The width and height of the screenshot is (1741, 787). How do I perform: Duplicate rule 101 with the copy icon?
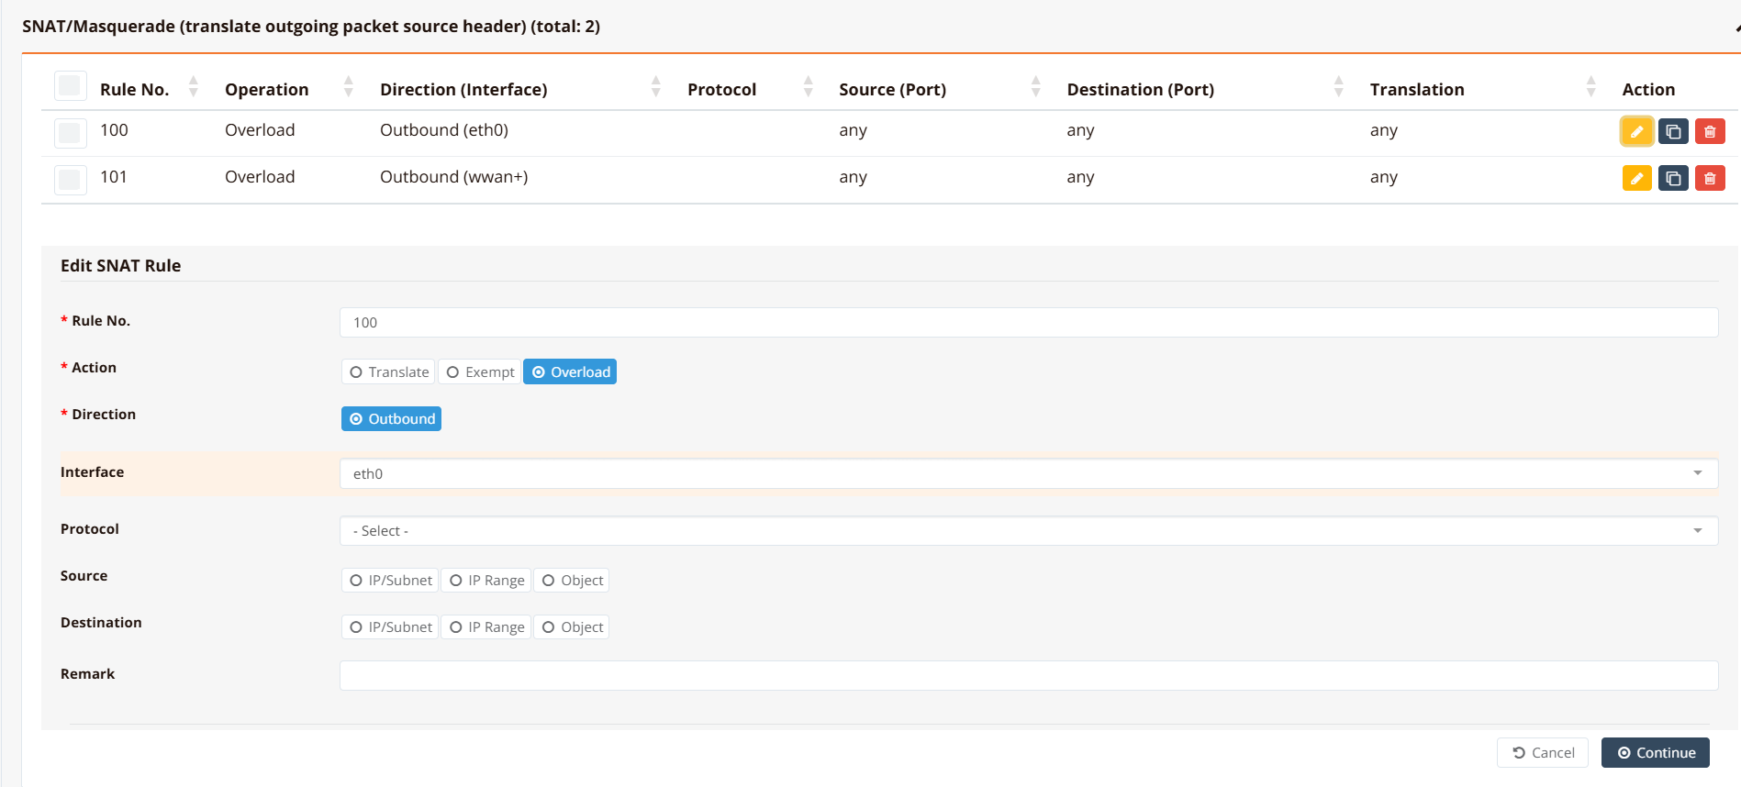[x=1673, y=178]
